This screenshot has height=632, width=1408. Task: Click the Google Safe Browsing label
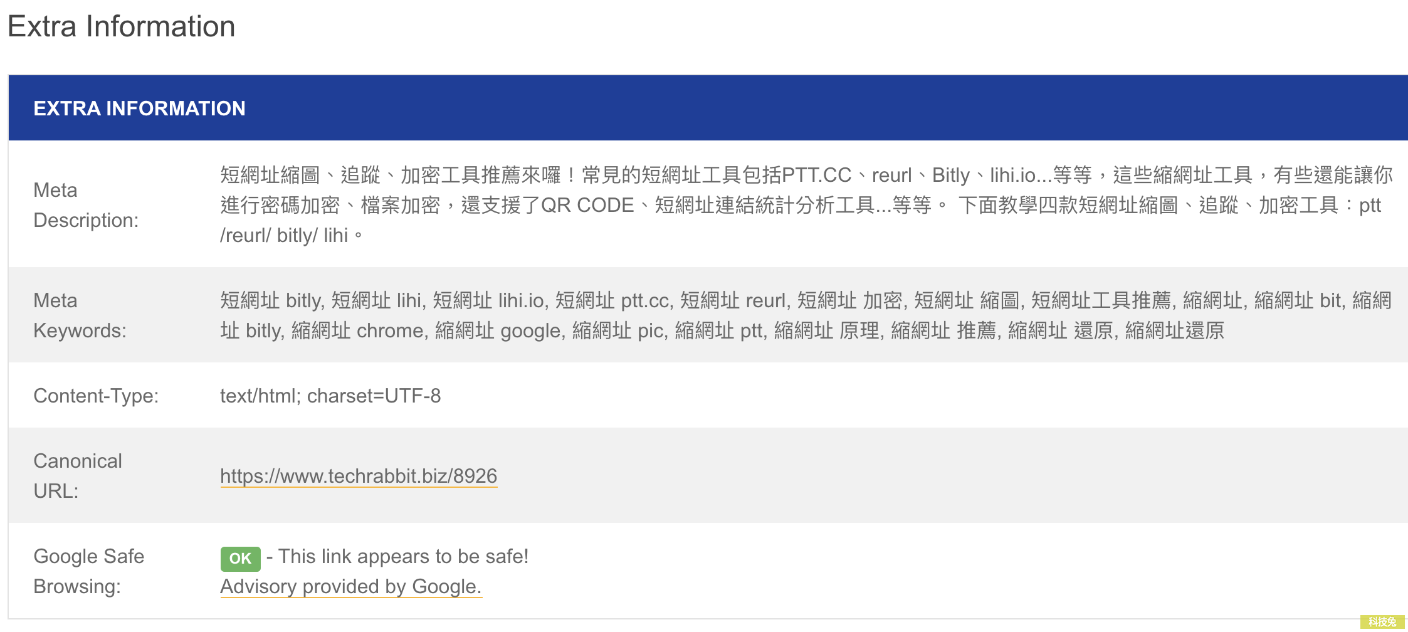point(88,571)
